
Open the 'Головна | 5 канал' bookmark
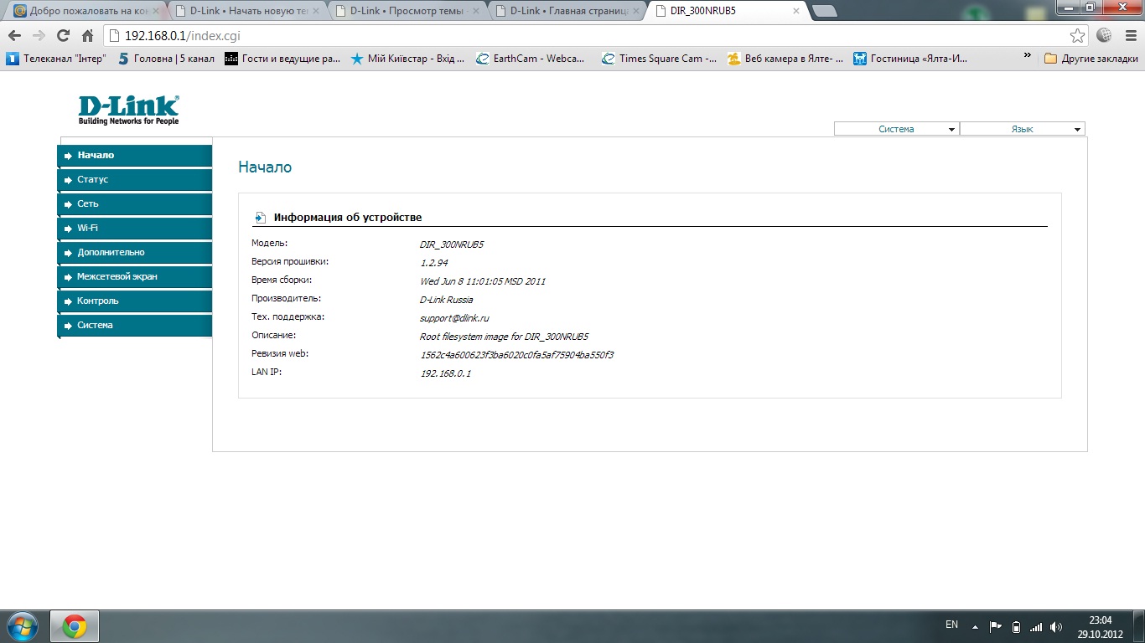(166, 59)
